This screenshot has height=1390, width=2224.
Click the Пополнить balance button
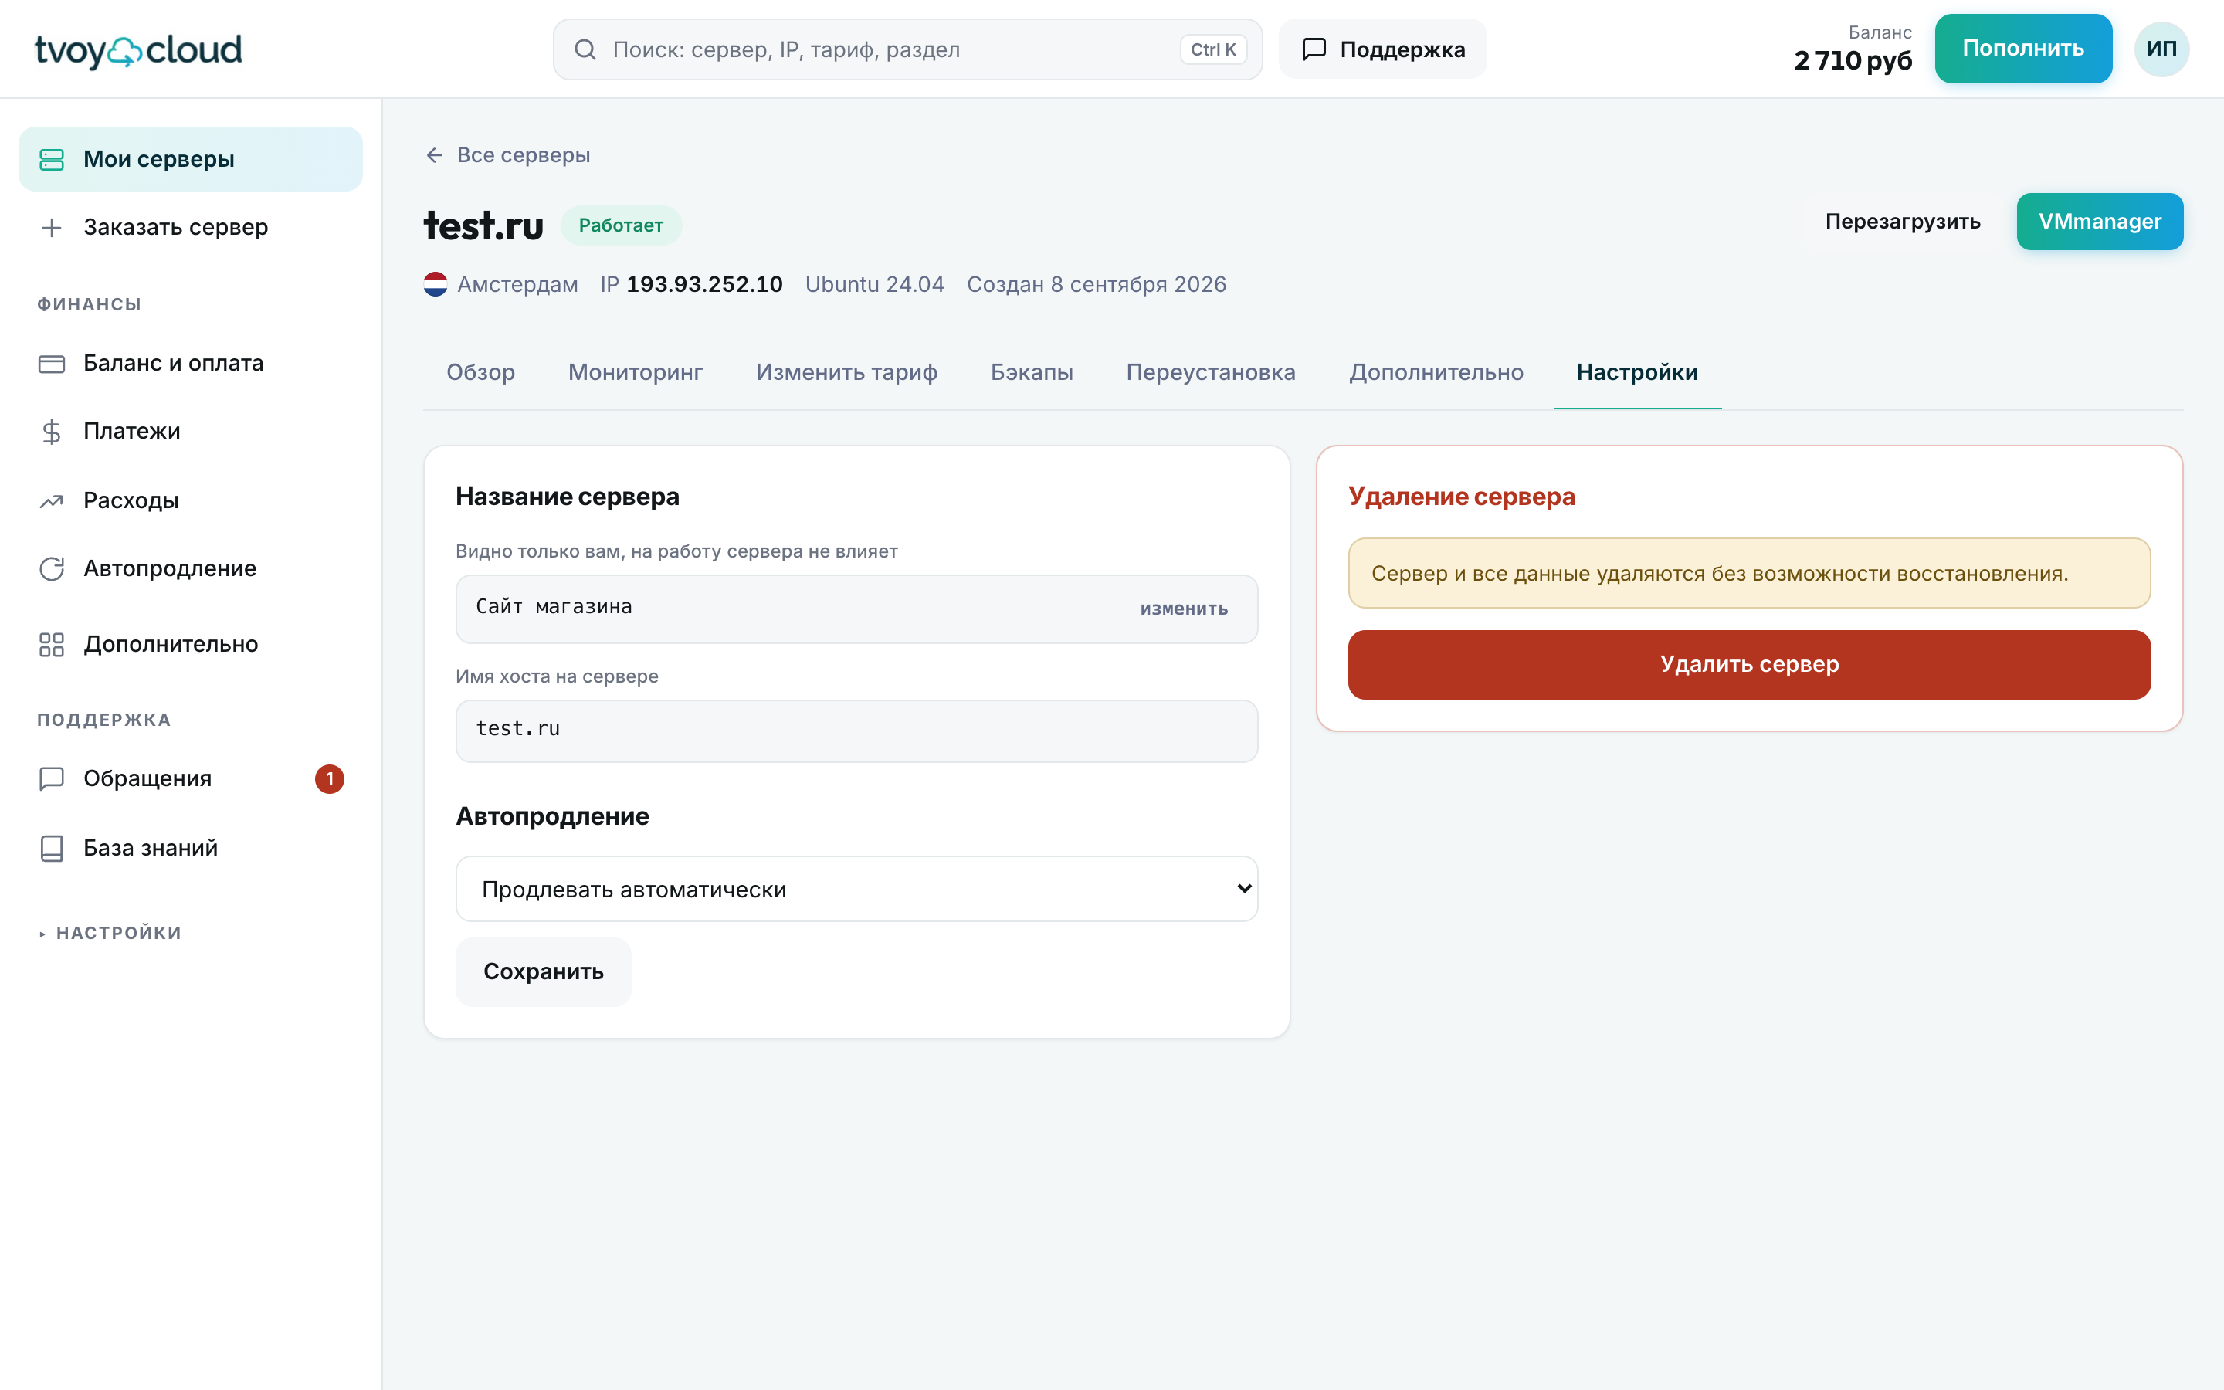(2022, 49)
